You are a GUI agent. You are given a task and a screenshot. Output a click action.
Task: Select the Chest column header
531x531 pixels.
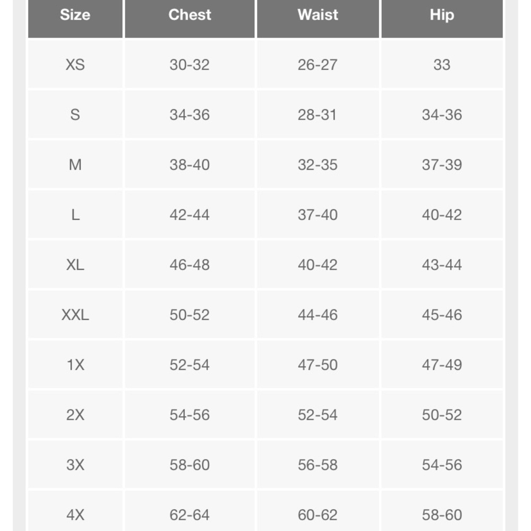click(190, 18)
